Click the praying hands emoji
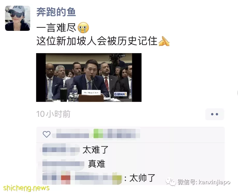Viewport: 238px width, 193px height. point(164,41)
